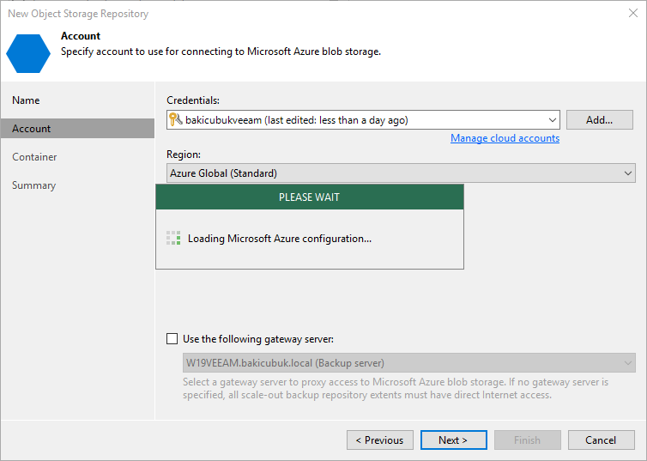Click the Next > button
Image resolution: width=647 pixels, height=461 pixels.
[x=453, y=440]
